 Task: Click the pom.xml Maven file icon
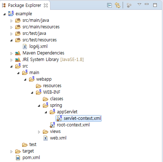(x=18, y=158)
